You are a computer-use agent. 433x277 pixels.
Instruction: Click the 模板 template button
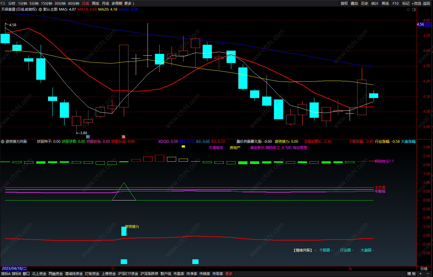click(411, 274)
